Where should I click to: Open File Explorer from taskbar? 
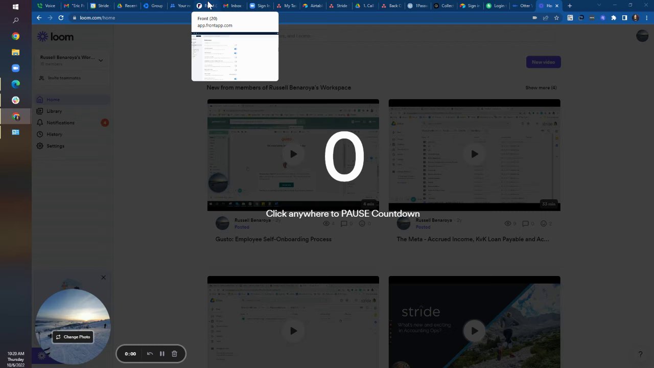(15, 52)
